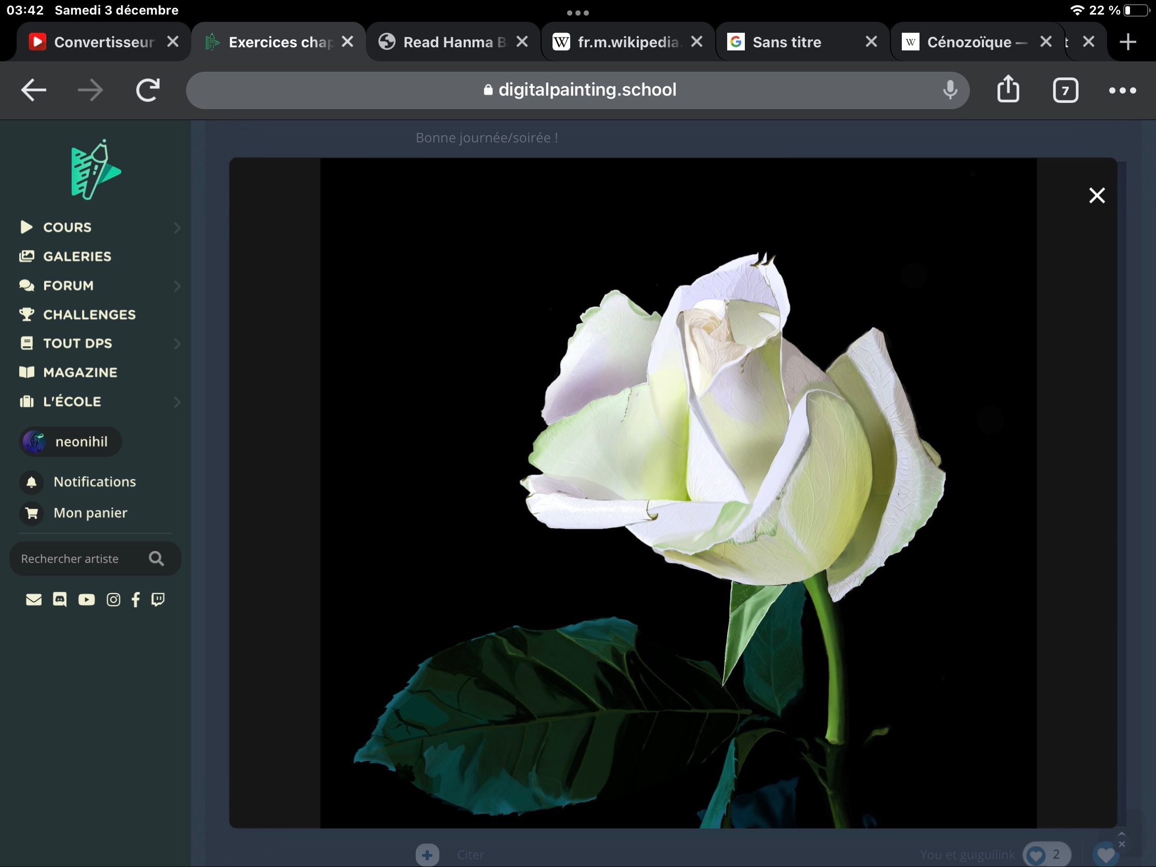Open the Notifications link
This screenshot has width=1156, height=867.
pyautogui.click(x=94, y=481)
